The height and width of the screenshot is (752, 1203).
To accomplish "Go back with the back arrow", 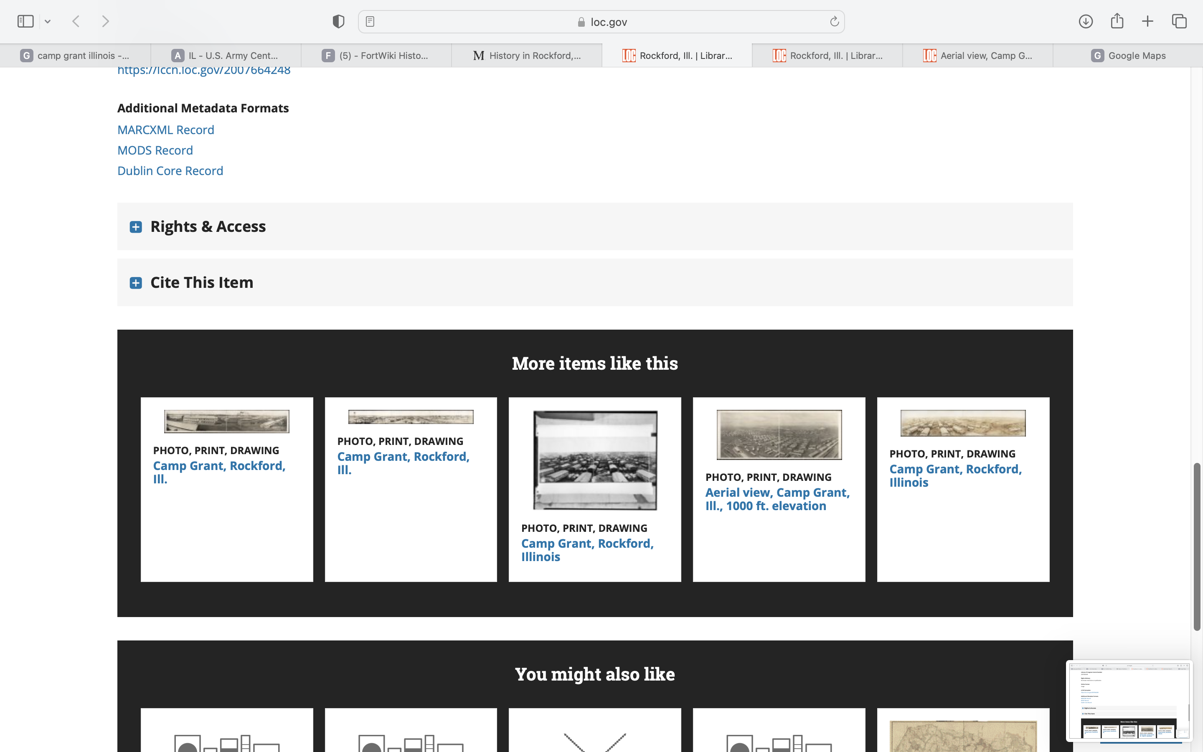I will (76, 21).
